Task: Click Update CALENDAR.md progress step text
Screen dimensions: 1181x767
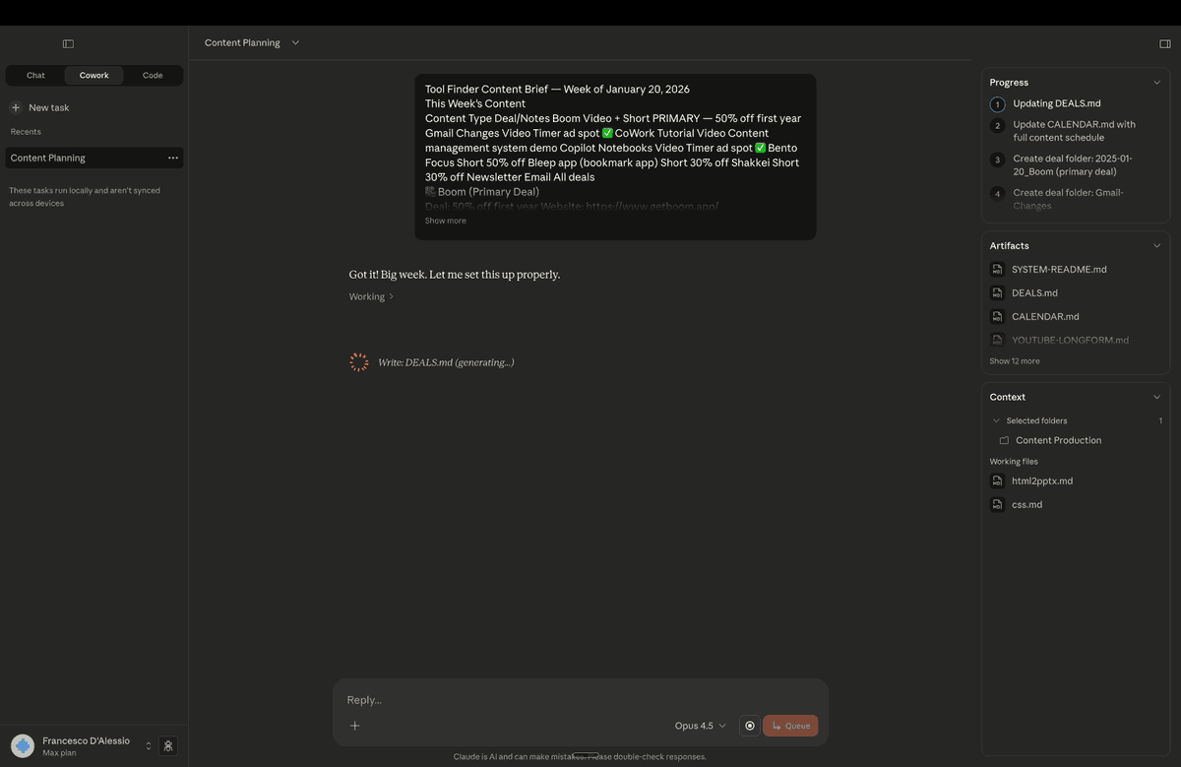Action: [x=1074, y=131]
